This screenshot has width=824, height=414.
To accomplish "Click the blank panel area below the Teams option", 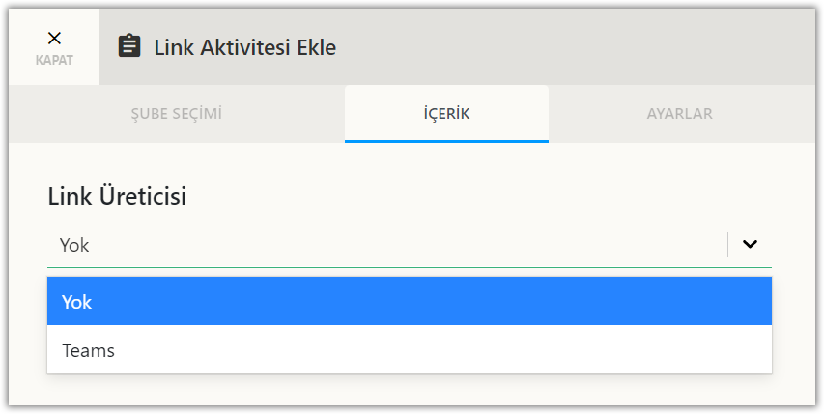I will pyautogui.click(x=409, y=390).
